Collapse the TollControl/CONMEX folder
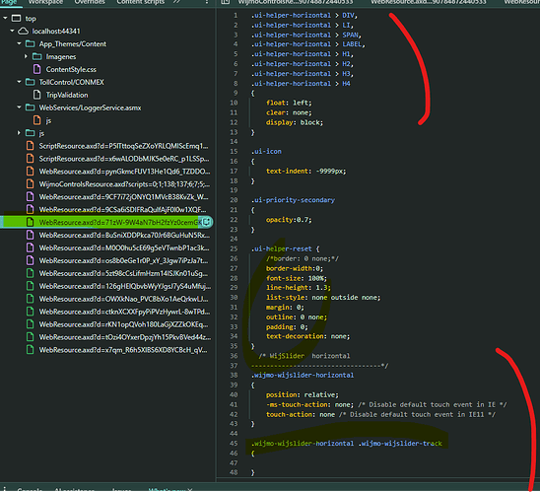 (x=19, y=82)
